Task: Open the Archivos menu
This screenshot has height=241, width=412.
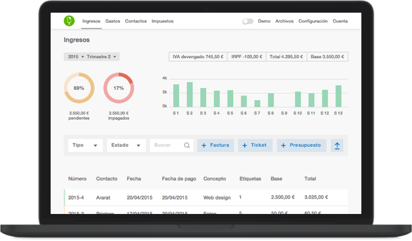Action: click(284, 21)
